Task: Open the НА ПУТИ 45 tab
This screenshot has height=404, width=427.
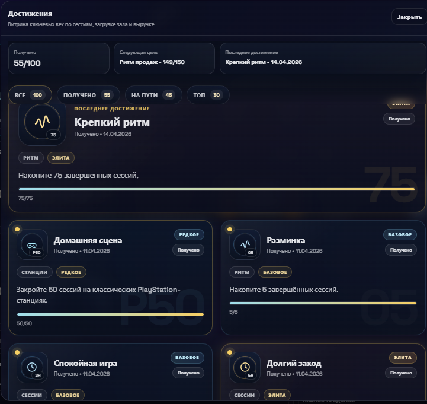Action: point(153,95)
